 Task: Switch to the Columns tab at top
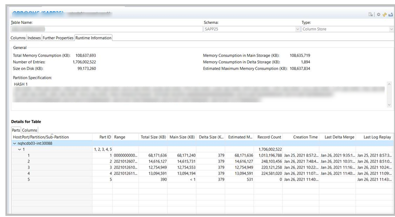click(18, 38)
